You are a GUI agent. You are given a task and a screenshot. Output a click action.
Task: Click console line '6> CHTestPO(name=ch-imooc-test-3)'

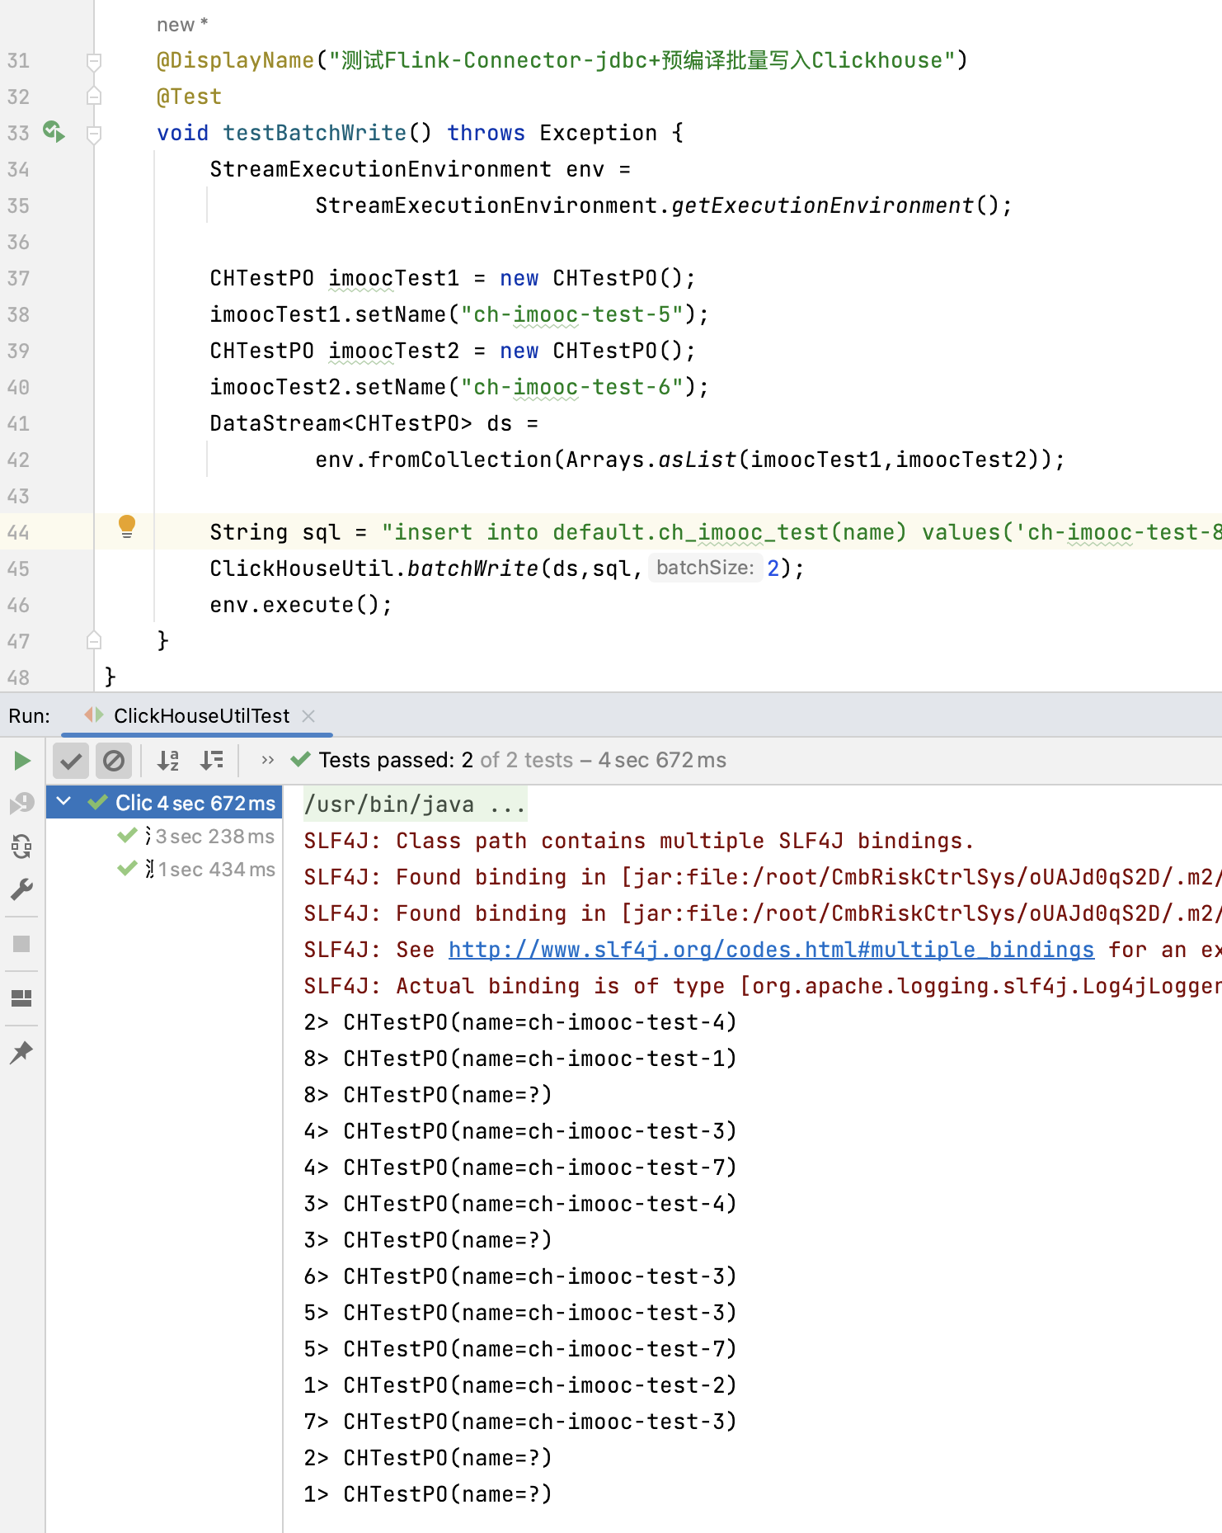tap(520, 1276)
